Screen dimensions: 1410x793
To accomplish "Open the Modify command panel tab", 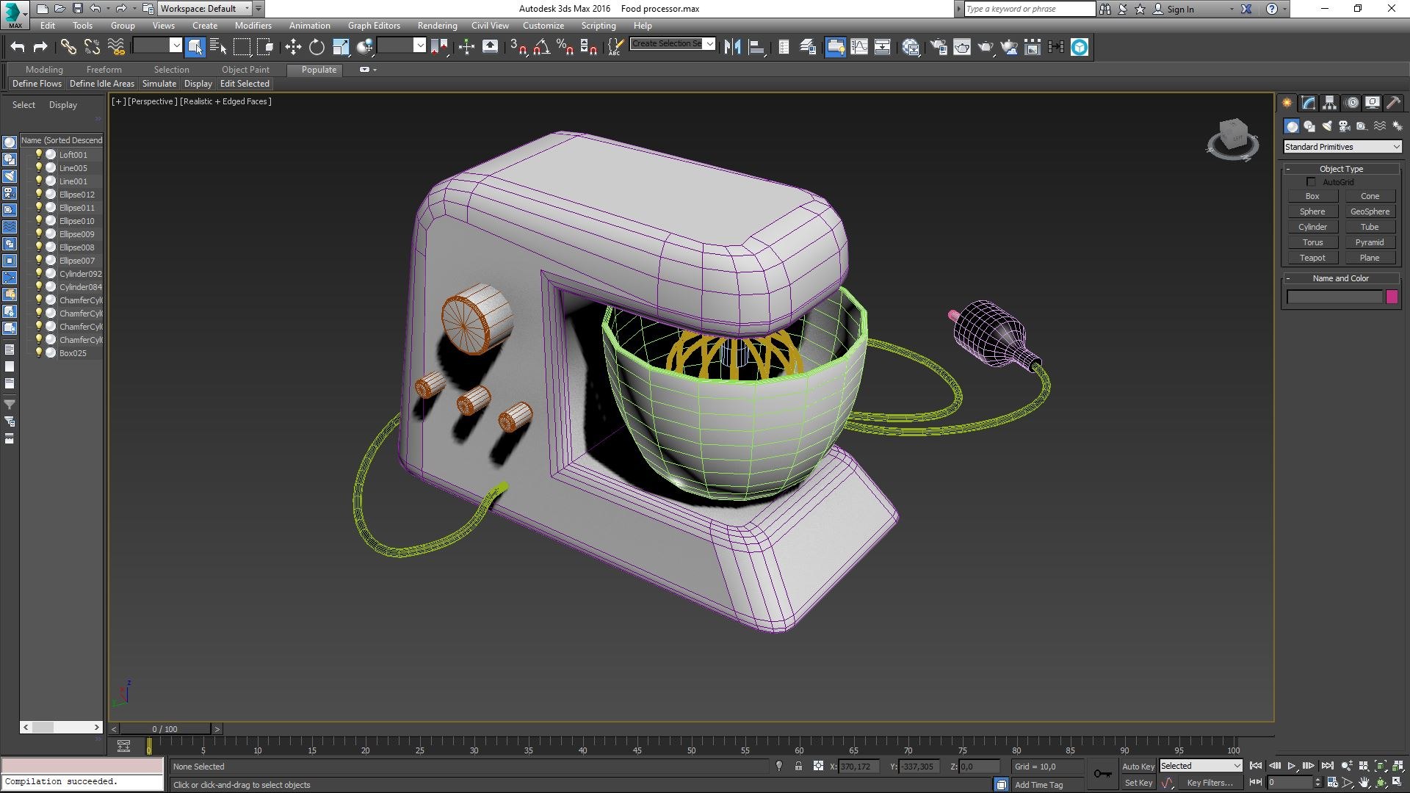I will click(x=1309, y=103).
